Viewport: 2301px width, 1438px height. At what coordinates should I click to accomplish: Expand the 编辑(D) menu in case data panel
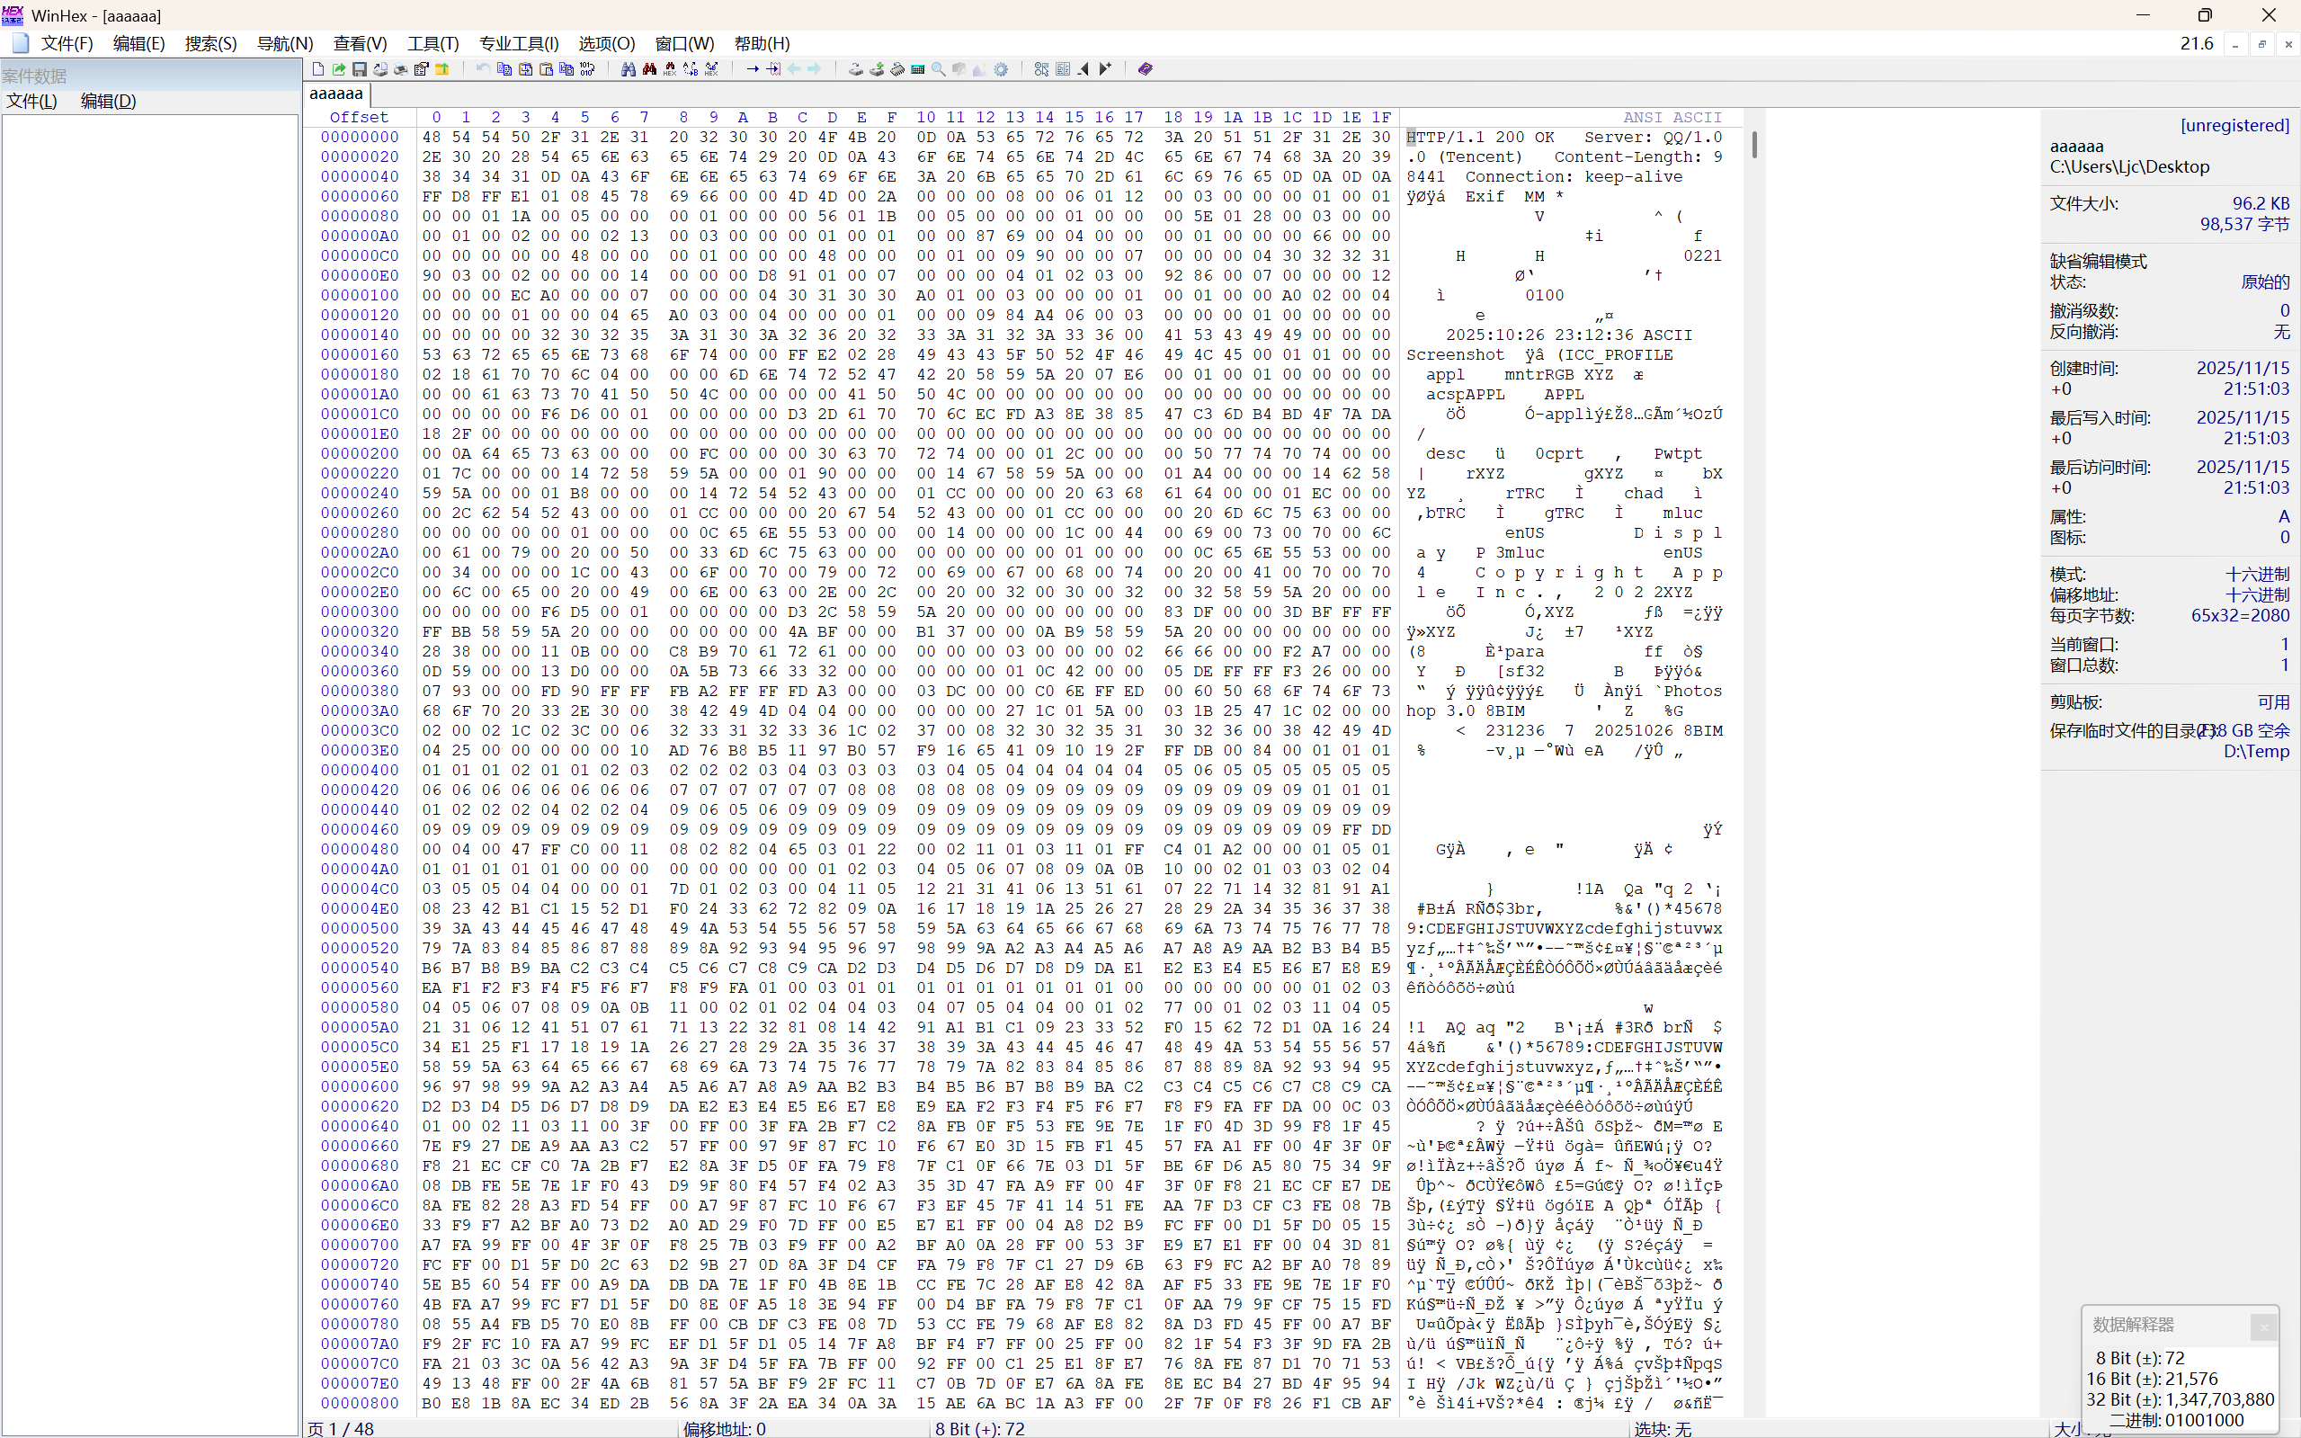point(109,101)
